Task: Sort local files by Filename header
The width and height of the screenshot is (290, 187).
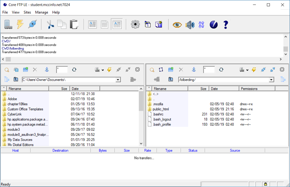Action: tap(28, 89)
